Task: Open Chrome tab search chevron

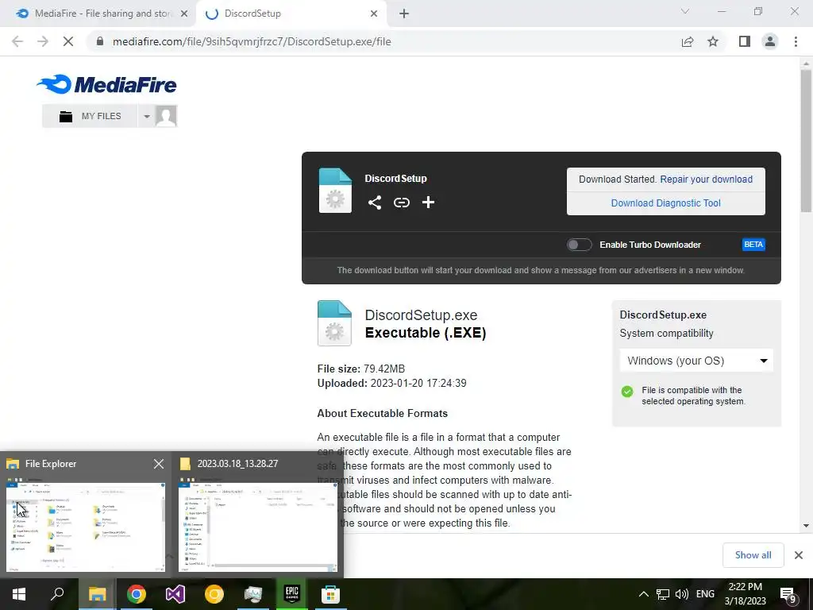Action: (685, 11)
